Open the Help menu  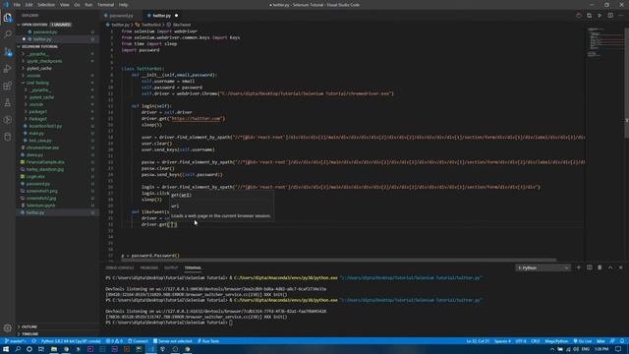(x=123, y=5)
